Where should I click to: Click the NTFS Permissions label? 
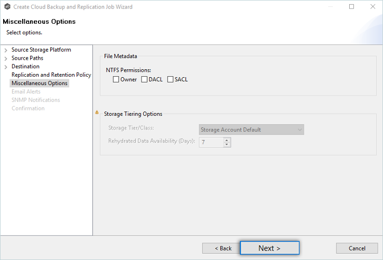(128, 70)
